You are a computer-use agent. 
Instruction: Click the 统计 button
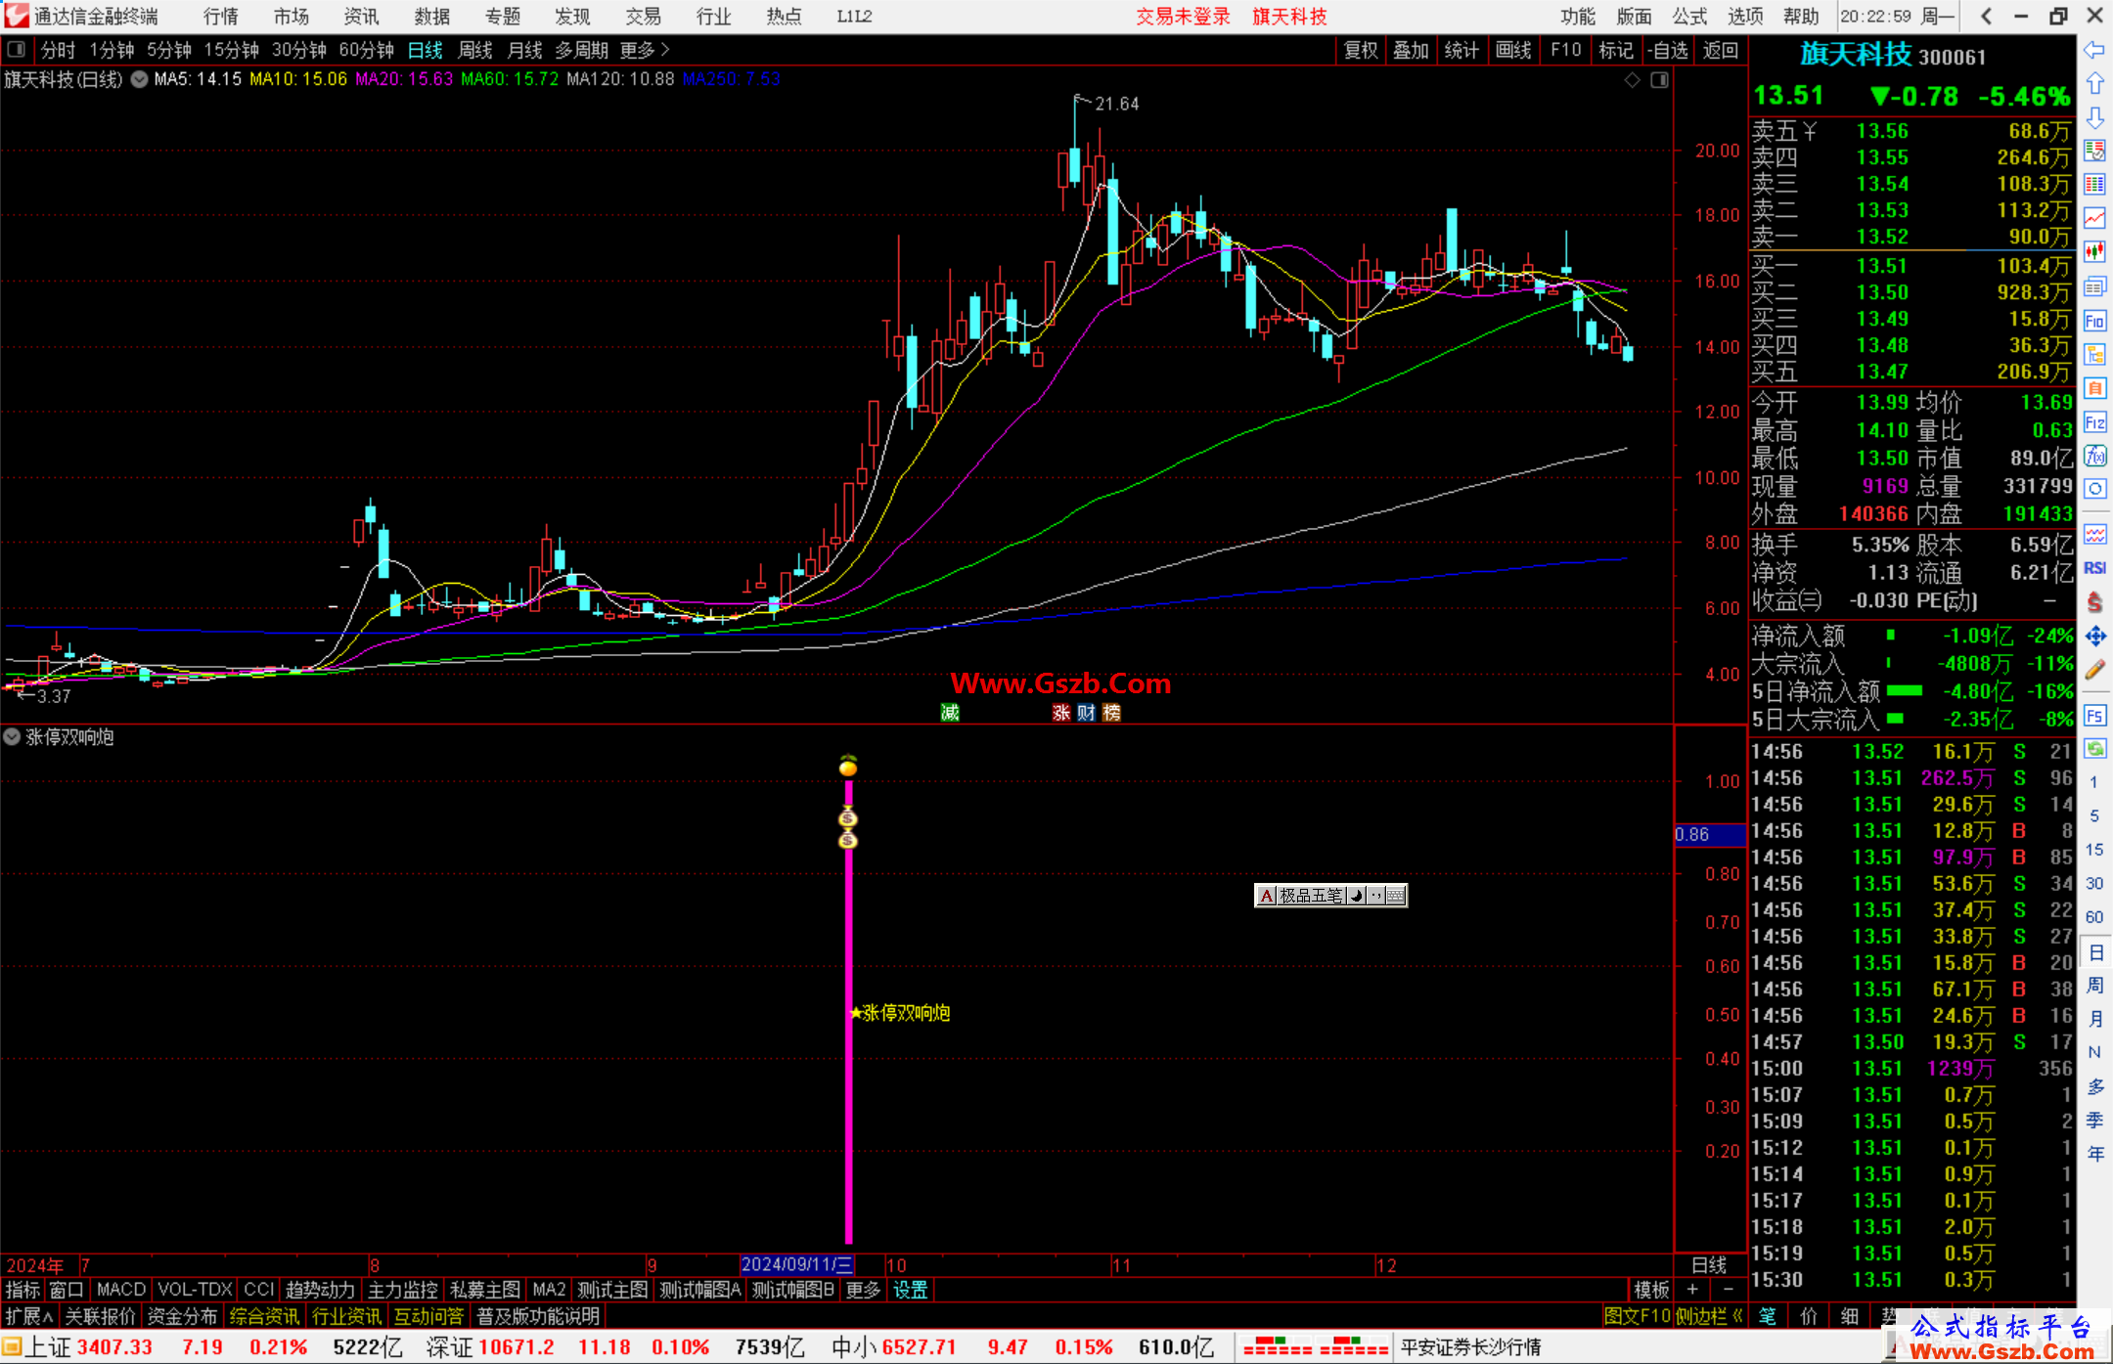[x=1461, y=50]
